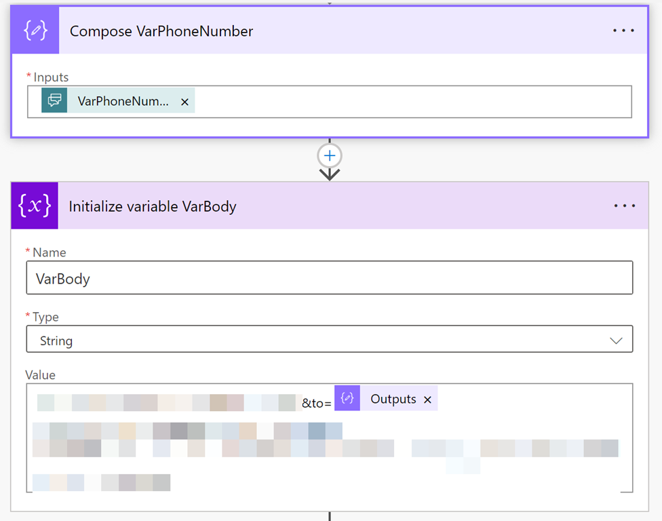The height and width of the screenshot is (521, 662).
Task: Select the VarPhoneNum dynamic content token
Action: (123, 101)
